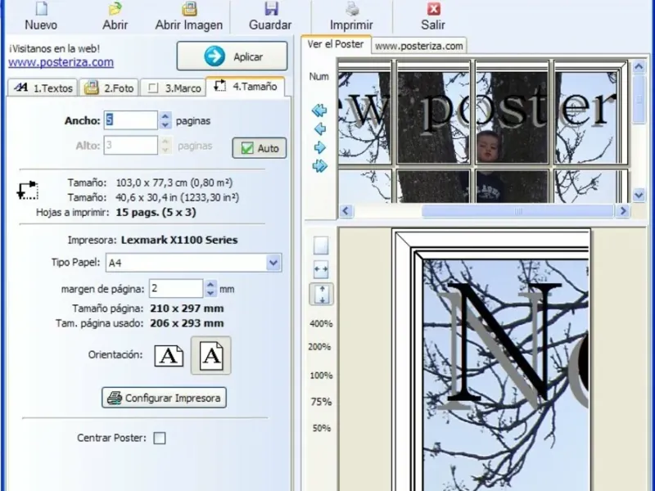Click the Ancho pages input field
Screen dimensions: 655x491
[131, 120]
